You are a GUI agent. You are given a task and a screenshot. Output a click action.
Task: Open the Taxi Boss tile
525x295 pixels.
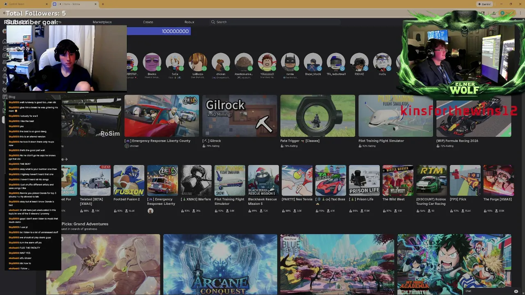tap(331, 180)
